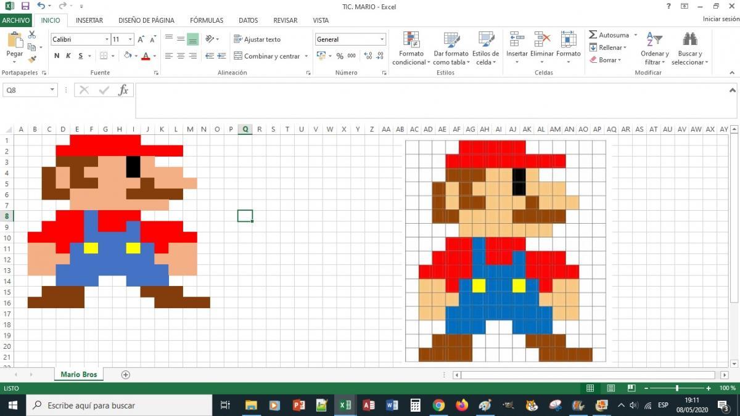Click the font color A icon
The width and height of the screenshot is (740, 416).
click(146, 56)
